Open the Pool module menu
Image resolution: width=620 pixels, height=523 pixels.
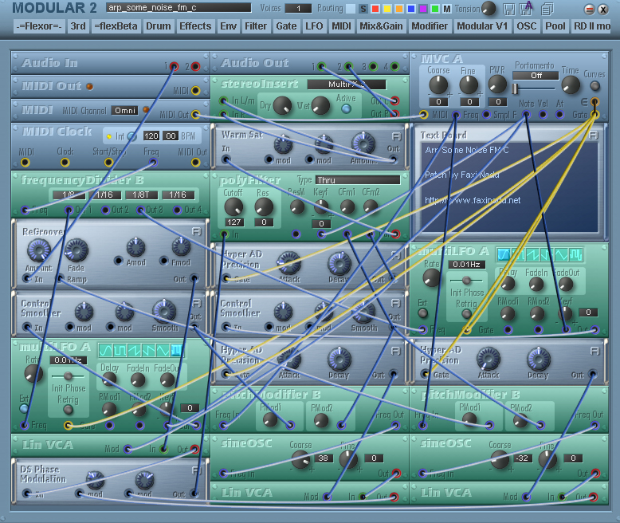(555, 26)
